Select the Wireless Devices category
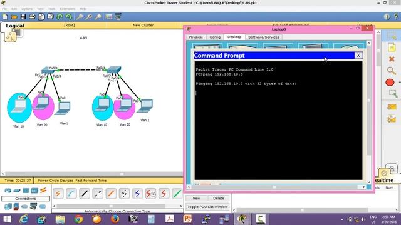Image resolution: width=401 pixels, height=225 pixels. point(34,191)
